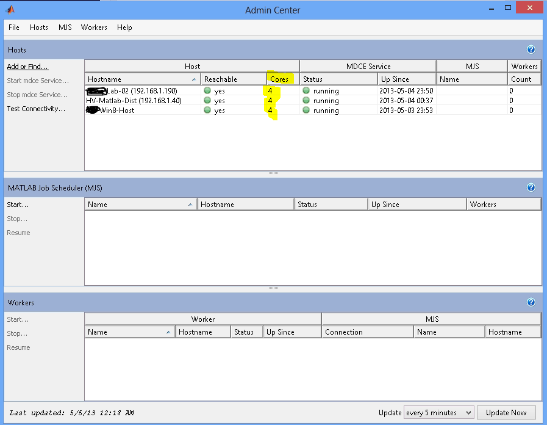This screenshot has width=547, height=425.
Task: Click Start mdce Service
Action: 38,81
